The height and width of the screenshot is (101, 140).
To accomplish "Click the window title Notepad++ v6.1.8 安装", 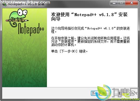I will (26, 4).
